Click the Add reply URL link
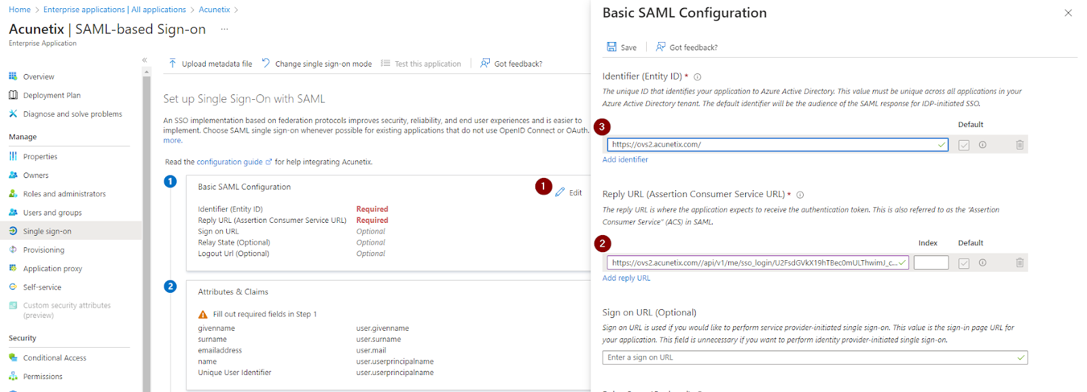Image resolution: width=1087 pixels, height=392 pixels. point(626,278)
